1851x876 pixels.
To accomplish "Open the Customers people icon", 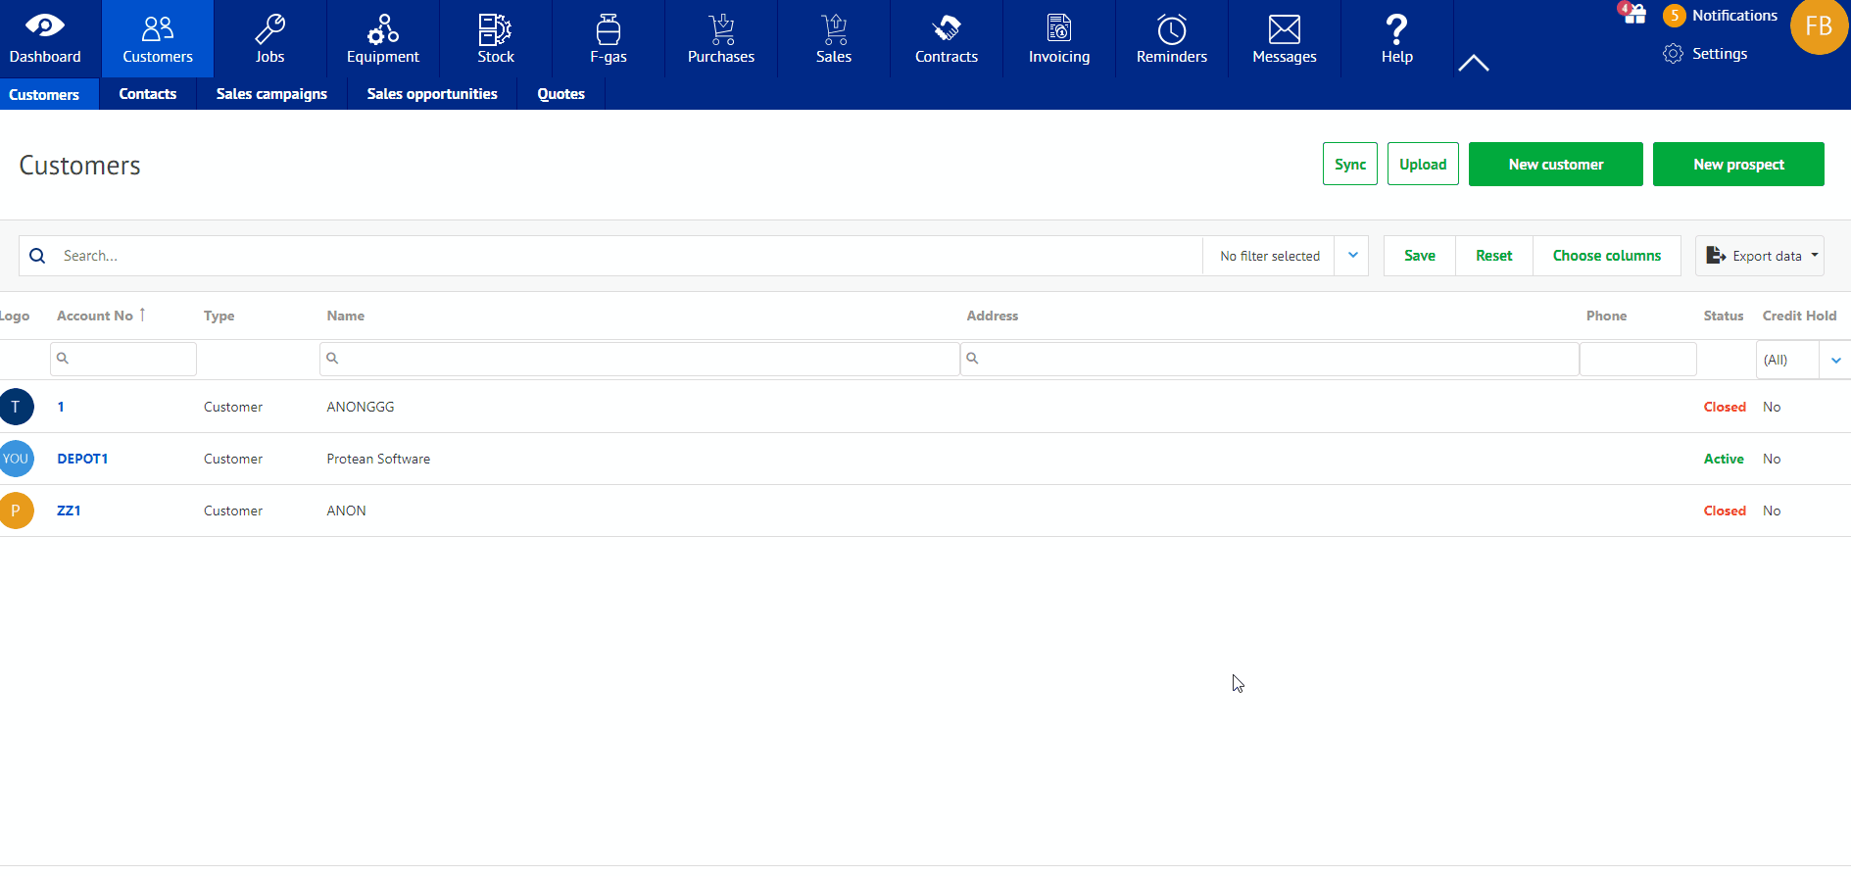I will 158,28.
